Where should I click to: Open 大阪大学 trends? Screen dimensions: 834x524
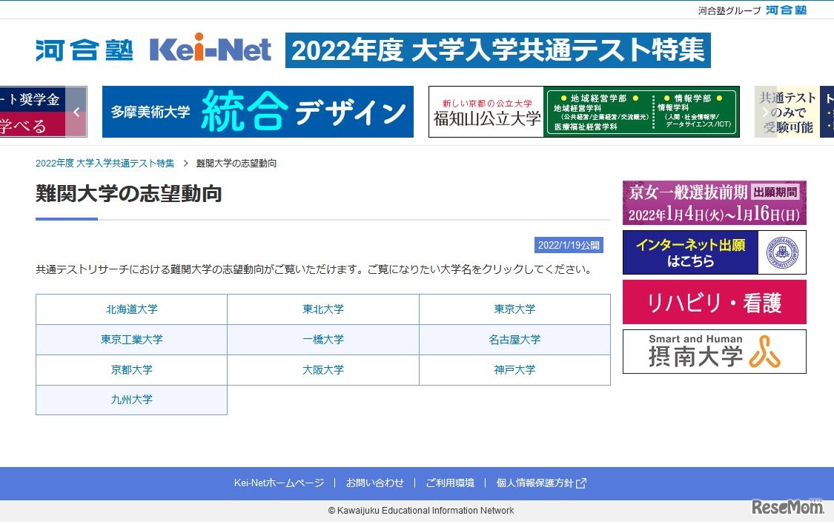[323, 370]
